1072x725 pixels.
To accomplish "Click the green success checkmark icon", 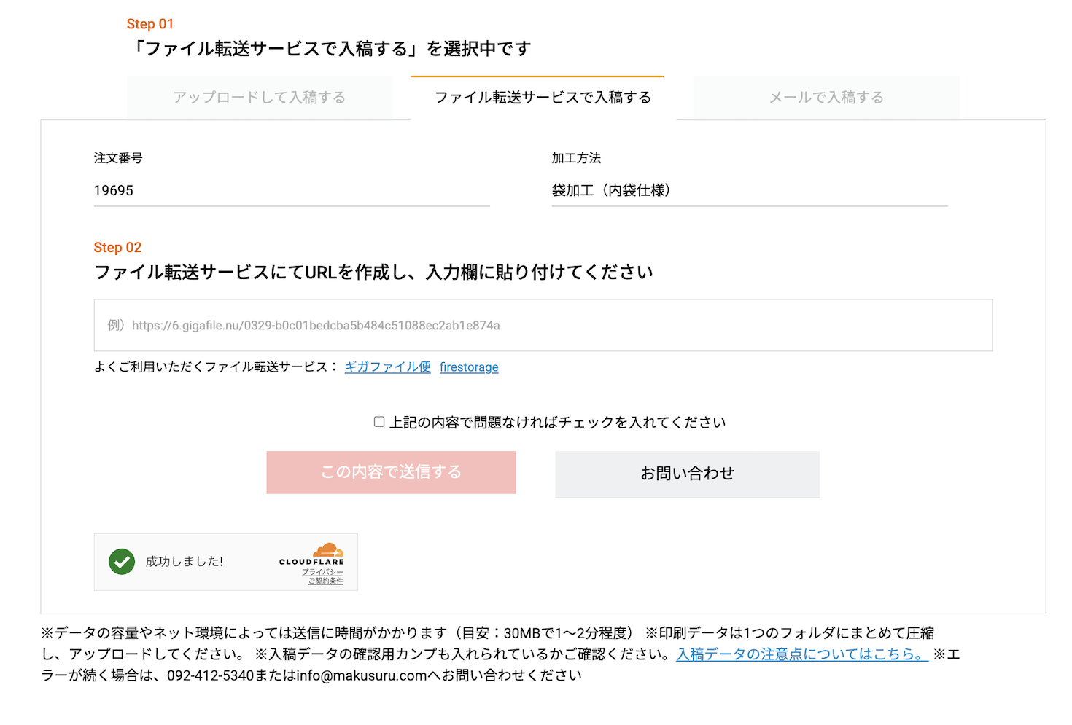I will click(x=122, y=562).
